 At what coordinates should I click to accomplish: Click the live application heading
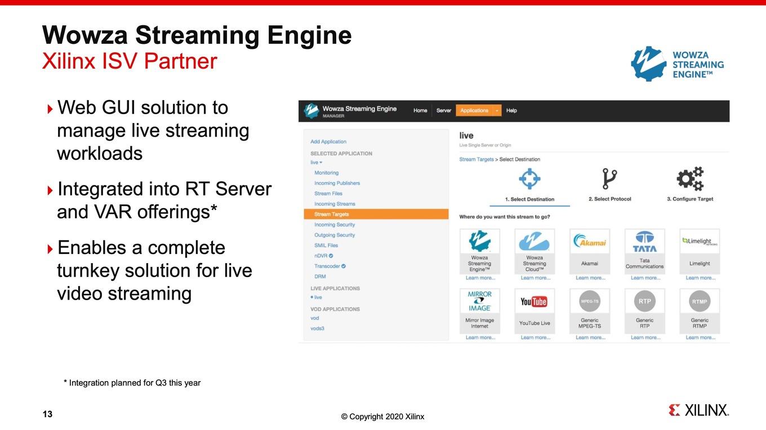[466, 135]
